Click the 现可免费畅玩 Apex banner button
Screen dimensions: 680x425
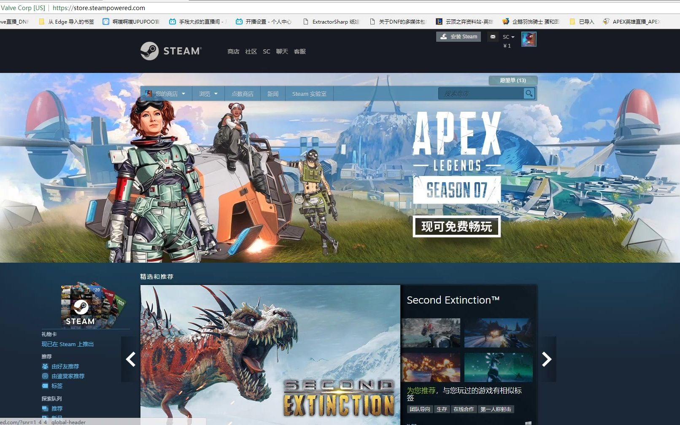click(x=456, y=226)
